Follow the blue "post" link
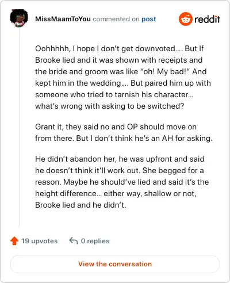This screenshot has width=230, height=283. (x=149, y=19)
